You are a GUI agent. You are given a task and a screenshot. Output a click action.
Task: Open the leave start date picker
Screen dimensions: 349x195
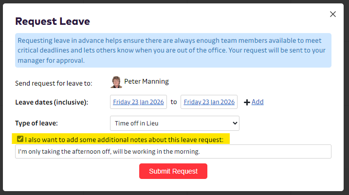139,102
